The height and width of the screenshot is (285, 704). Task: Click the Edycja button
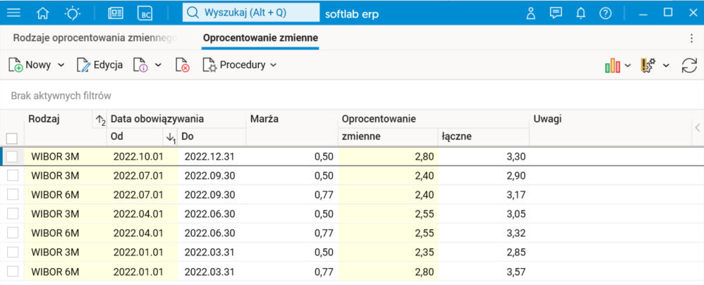pos(99,65)
